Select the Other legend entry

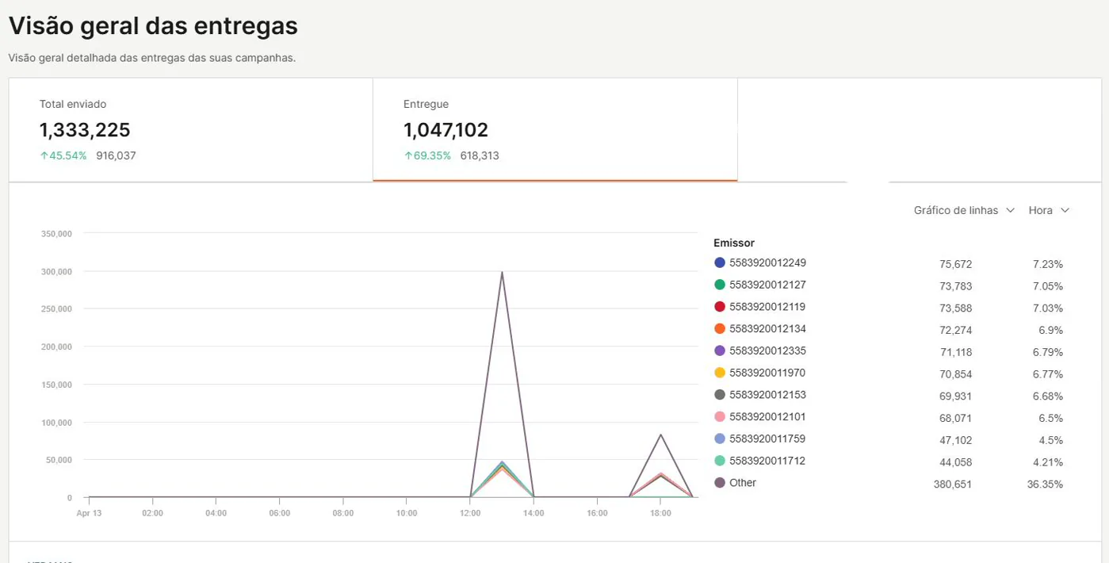pyautogui.click(x=743, y=483)
